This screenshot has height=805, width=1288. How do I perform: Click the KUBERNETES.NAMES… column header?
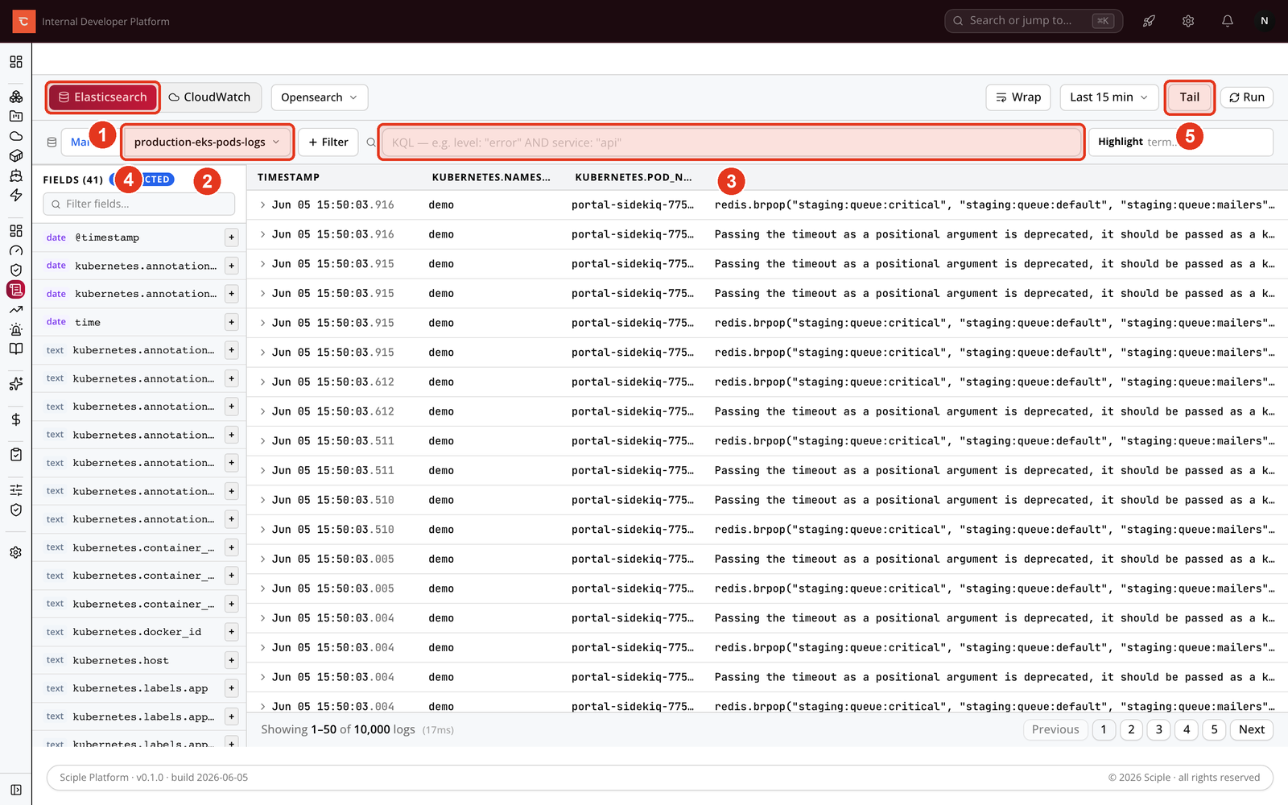491,177
